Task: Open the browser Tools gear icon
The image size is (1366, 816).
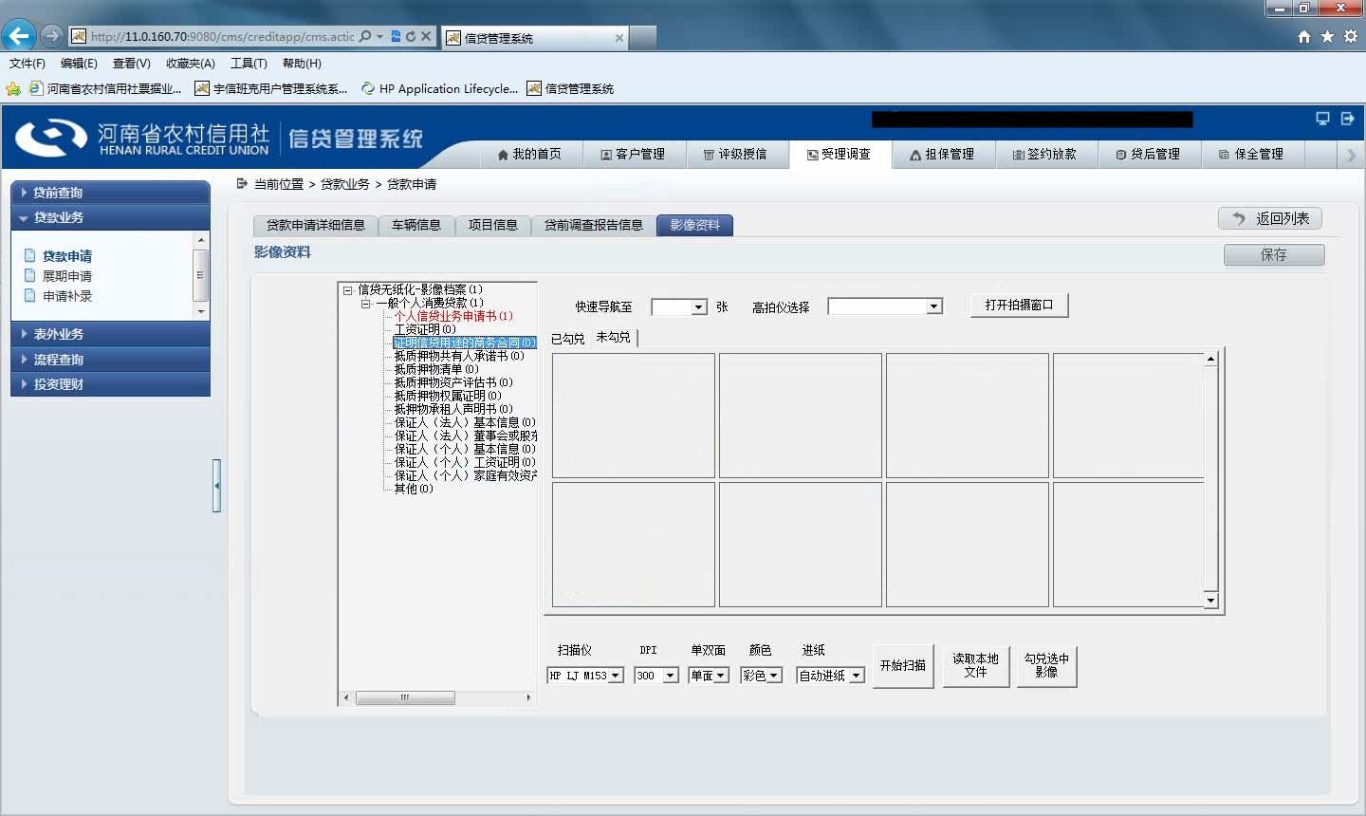Action: pyautogui.click(x=1350, y=36)
